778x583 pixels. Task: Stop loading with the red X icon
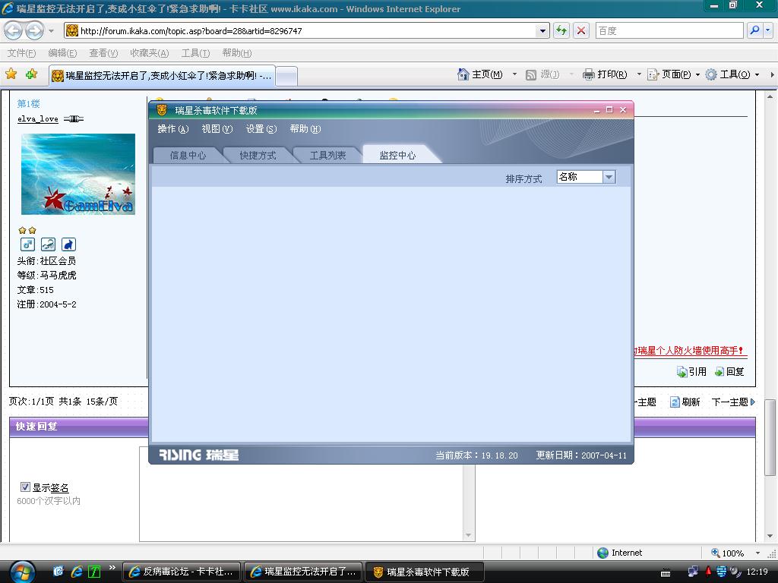point(581,30)
